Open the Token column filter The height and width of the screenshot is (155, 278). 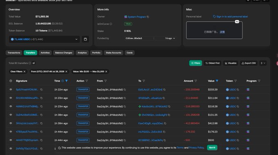tap(235, 81)
